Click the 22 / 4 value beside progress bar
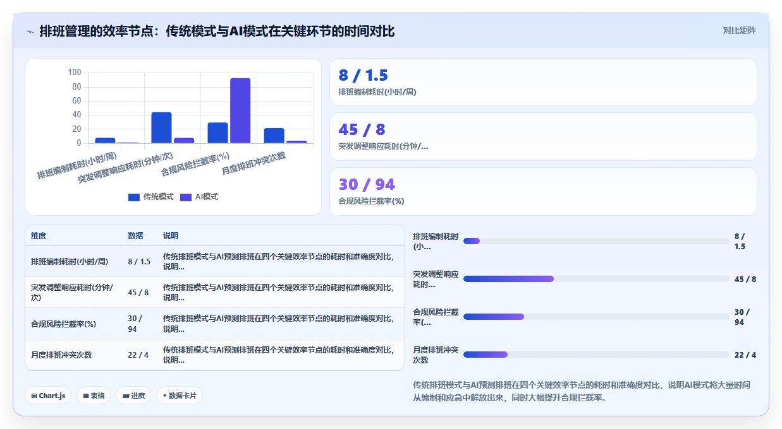 (745, 355)
